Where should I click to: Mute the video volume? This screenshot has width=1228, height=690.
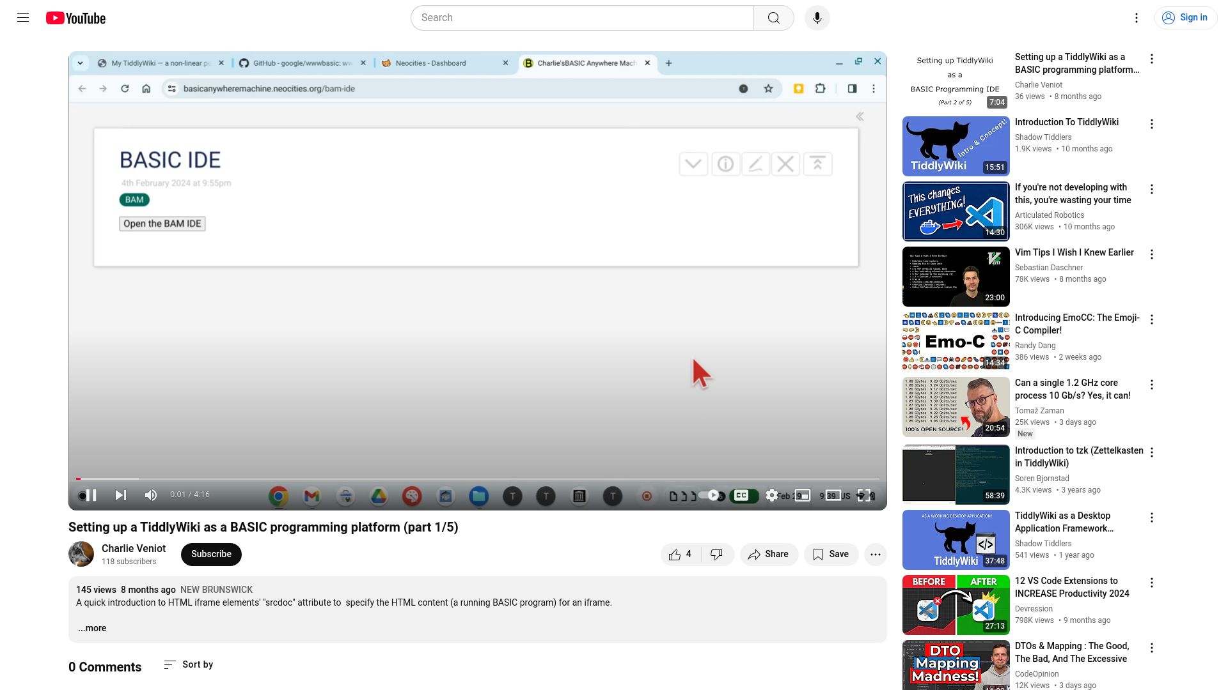click(151, 495)
